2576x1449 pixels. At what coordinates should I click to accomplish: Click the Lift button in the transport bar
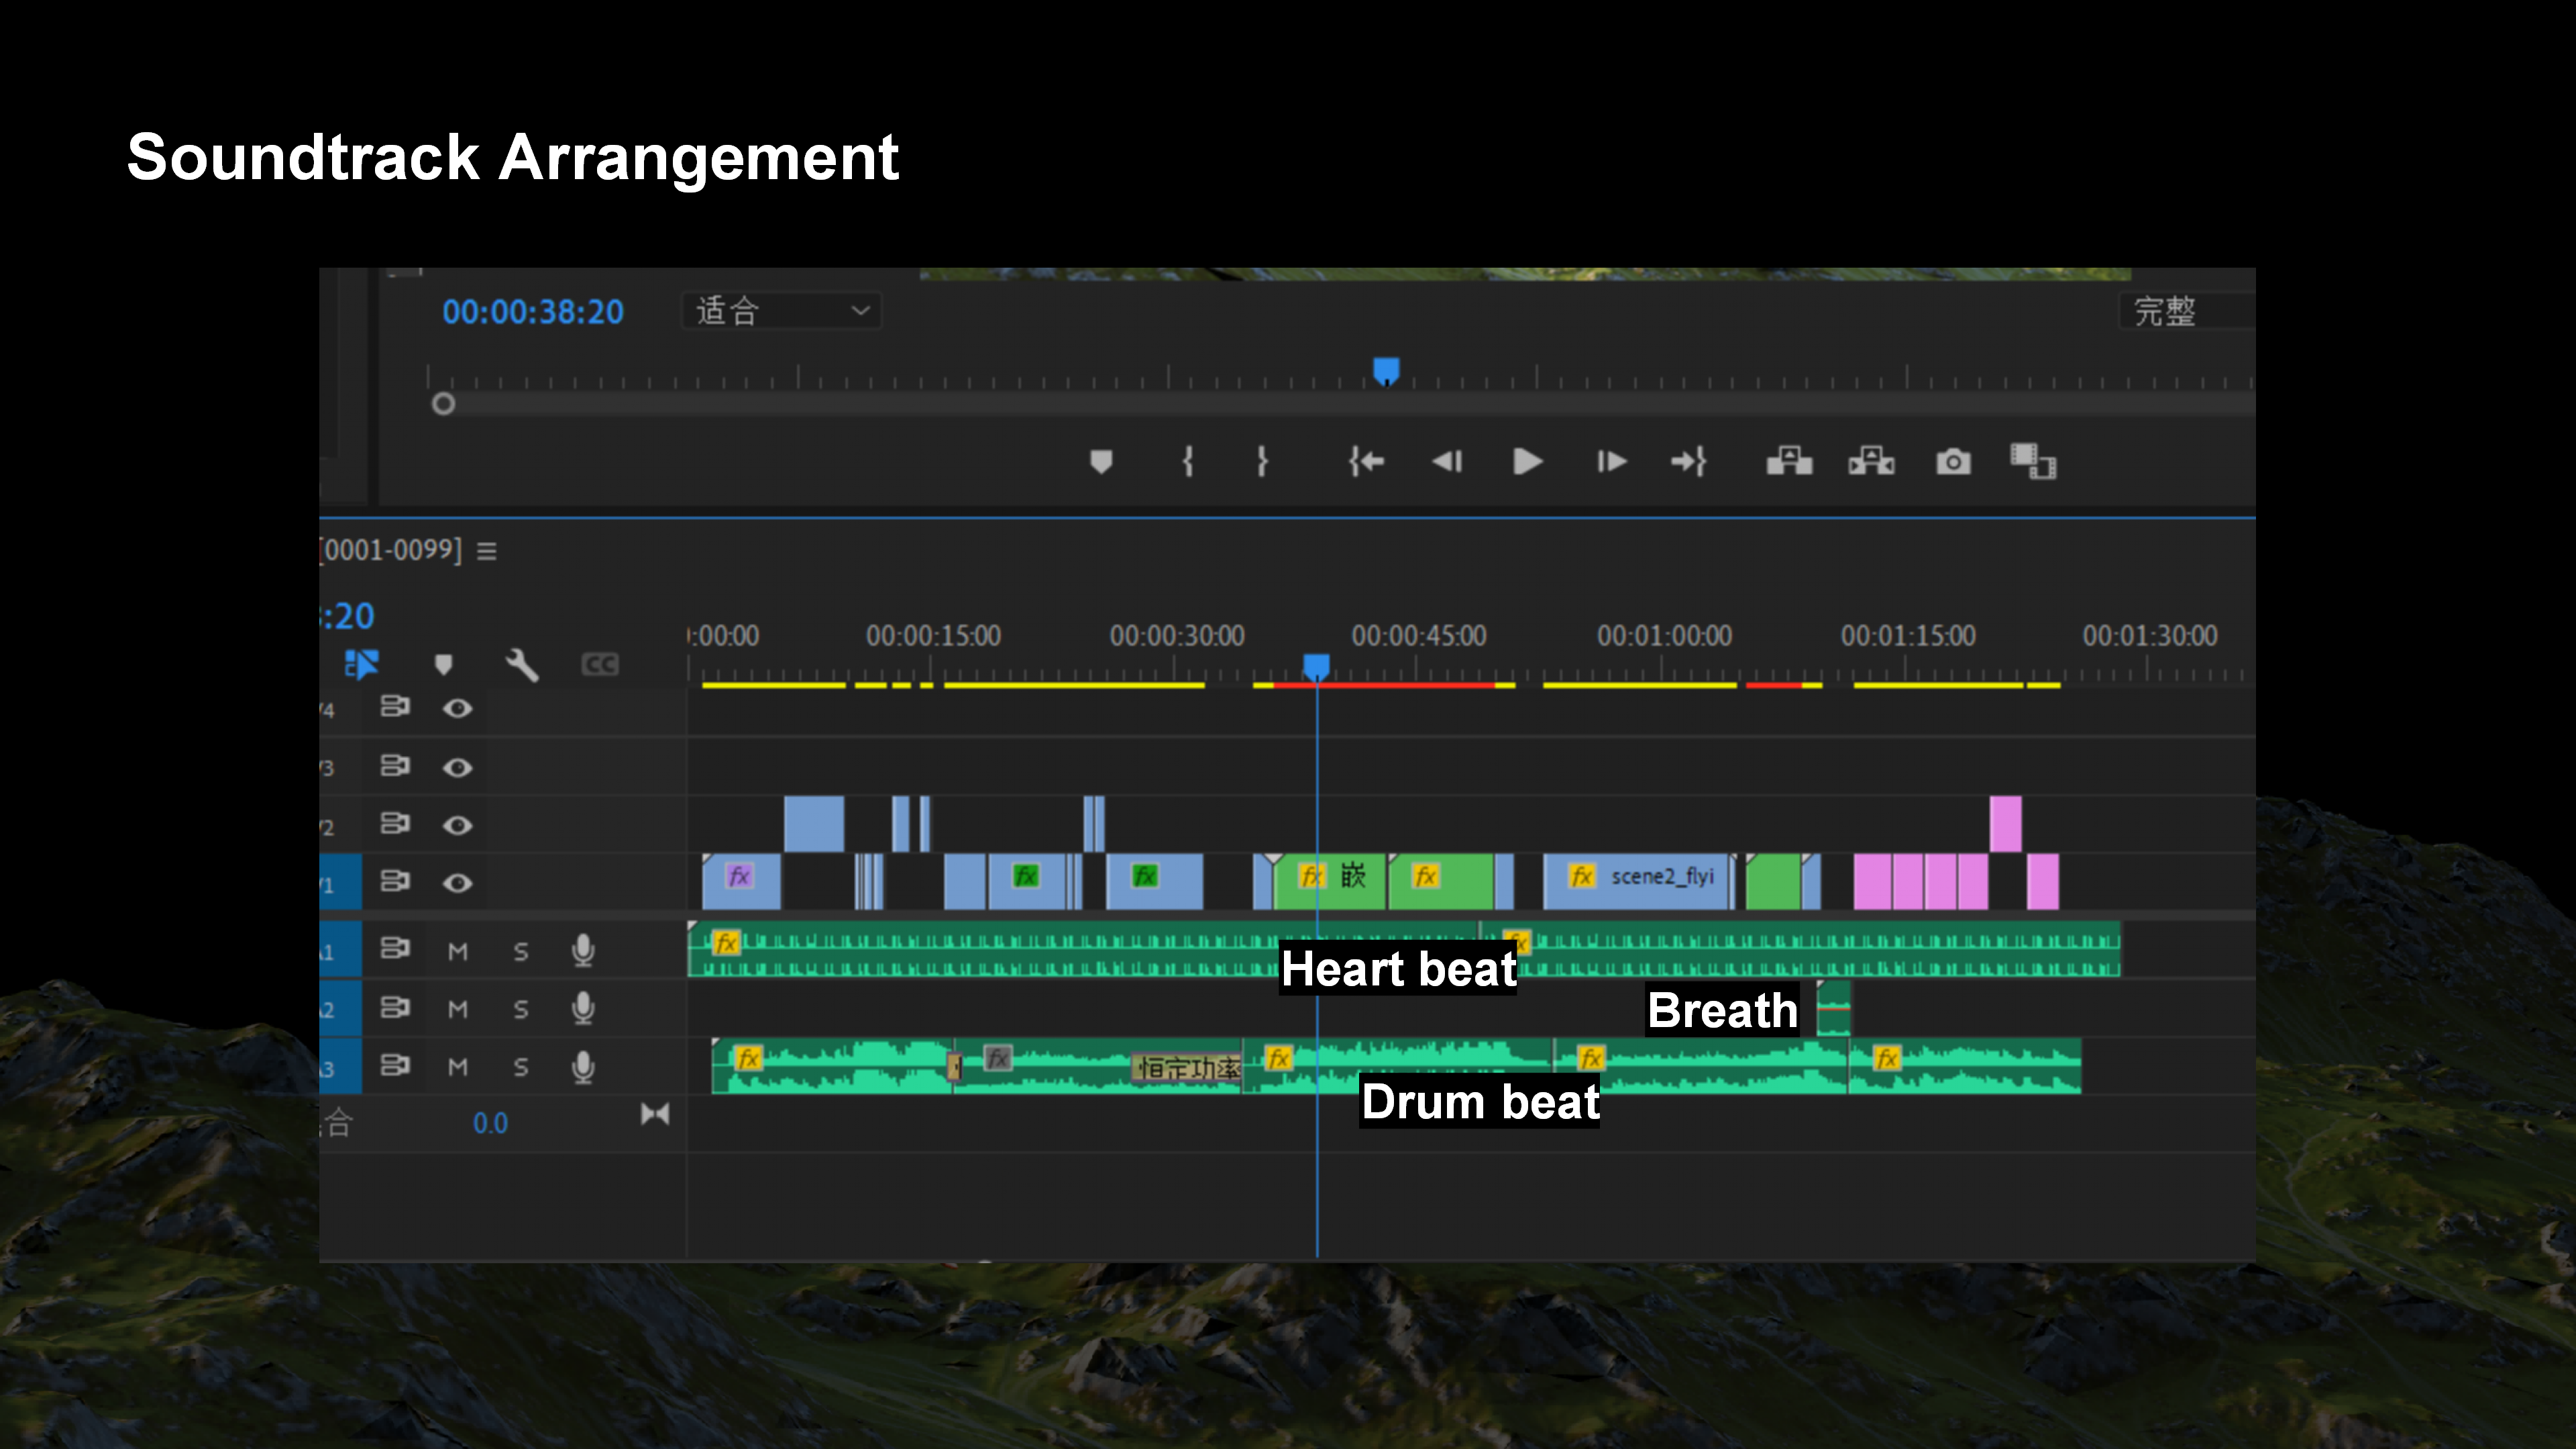(x=1789, y=462)
